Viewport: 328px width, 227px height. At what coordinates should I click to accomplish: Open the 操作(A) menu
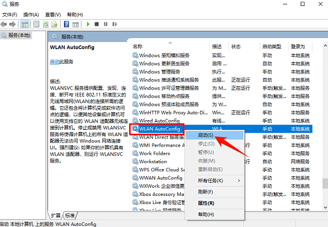tap(31, 14)
